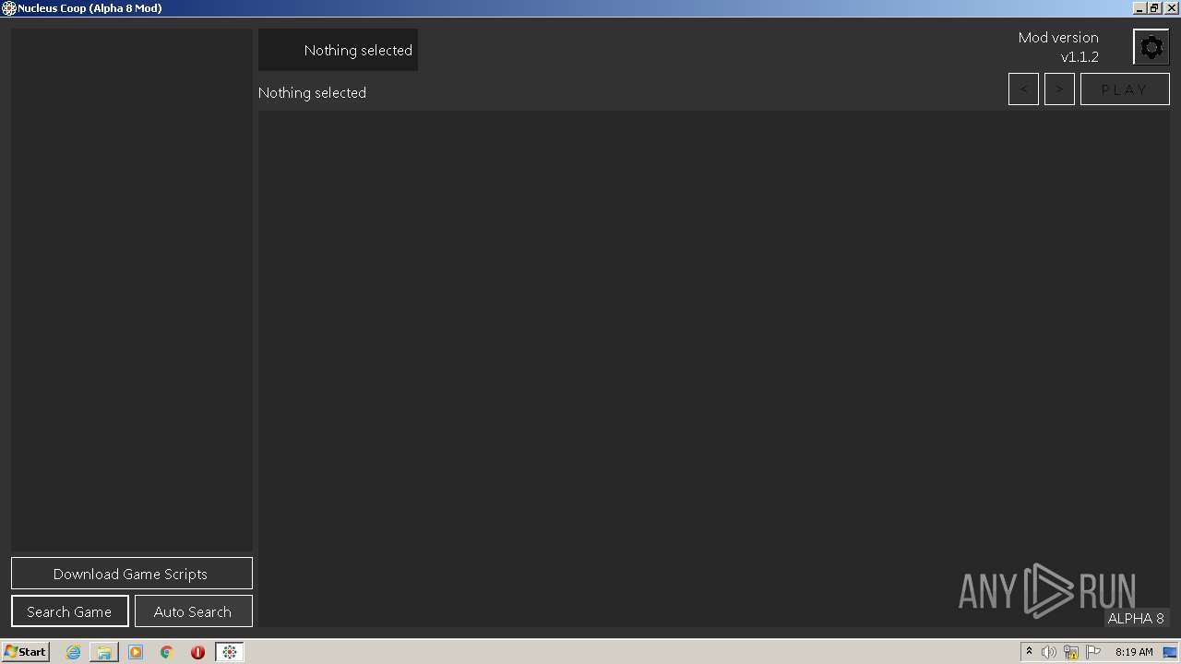This screenshot has height=664, width=1181.
Task: Click the ALPHA 8 version label
Action: [1136, 618]
